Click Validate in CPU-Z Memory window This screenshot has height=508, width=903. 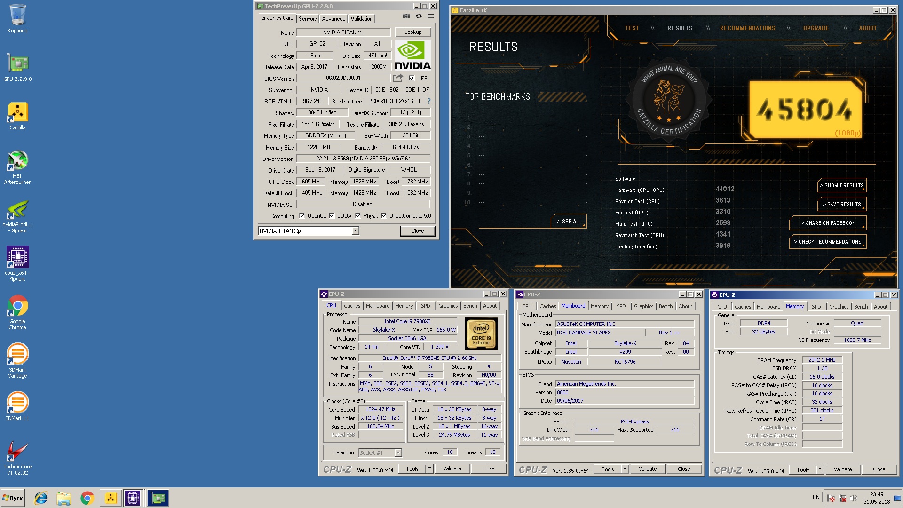click(842, 469)
